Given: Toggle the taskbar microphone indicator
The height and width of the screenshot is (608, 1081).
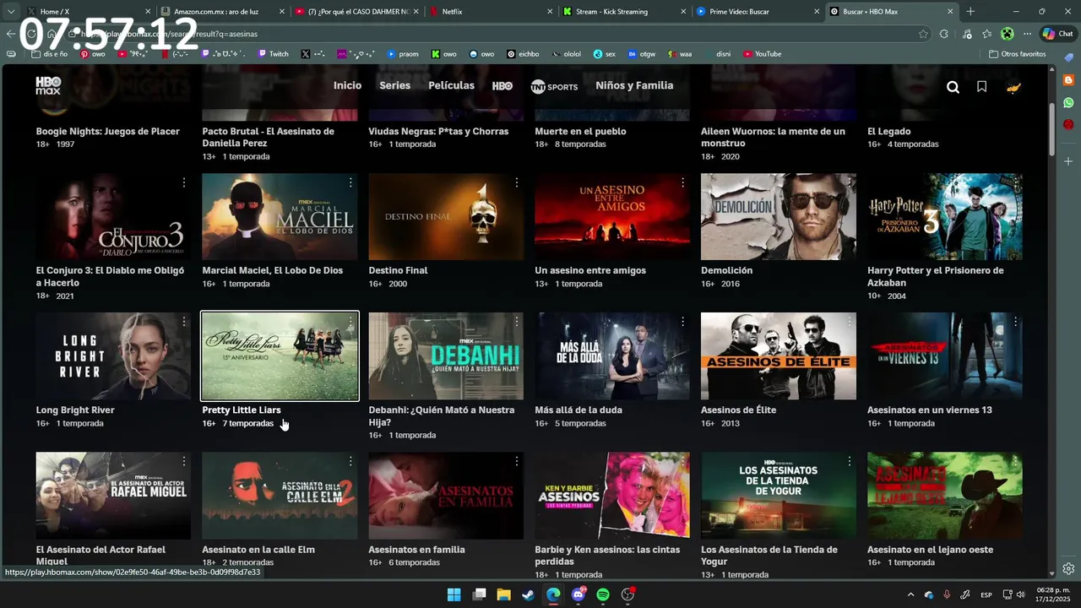Looking at the screenshot, I should tap(947, 594).
